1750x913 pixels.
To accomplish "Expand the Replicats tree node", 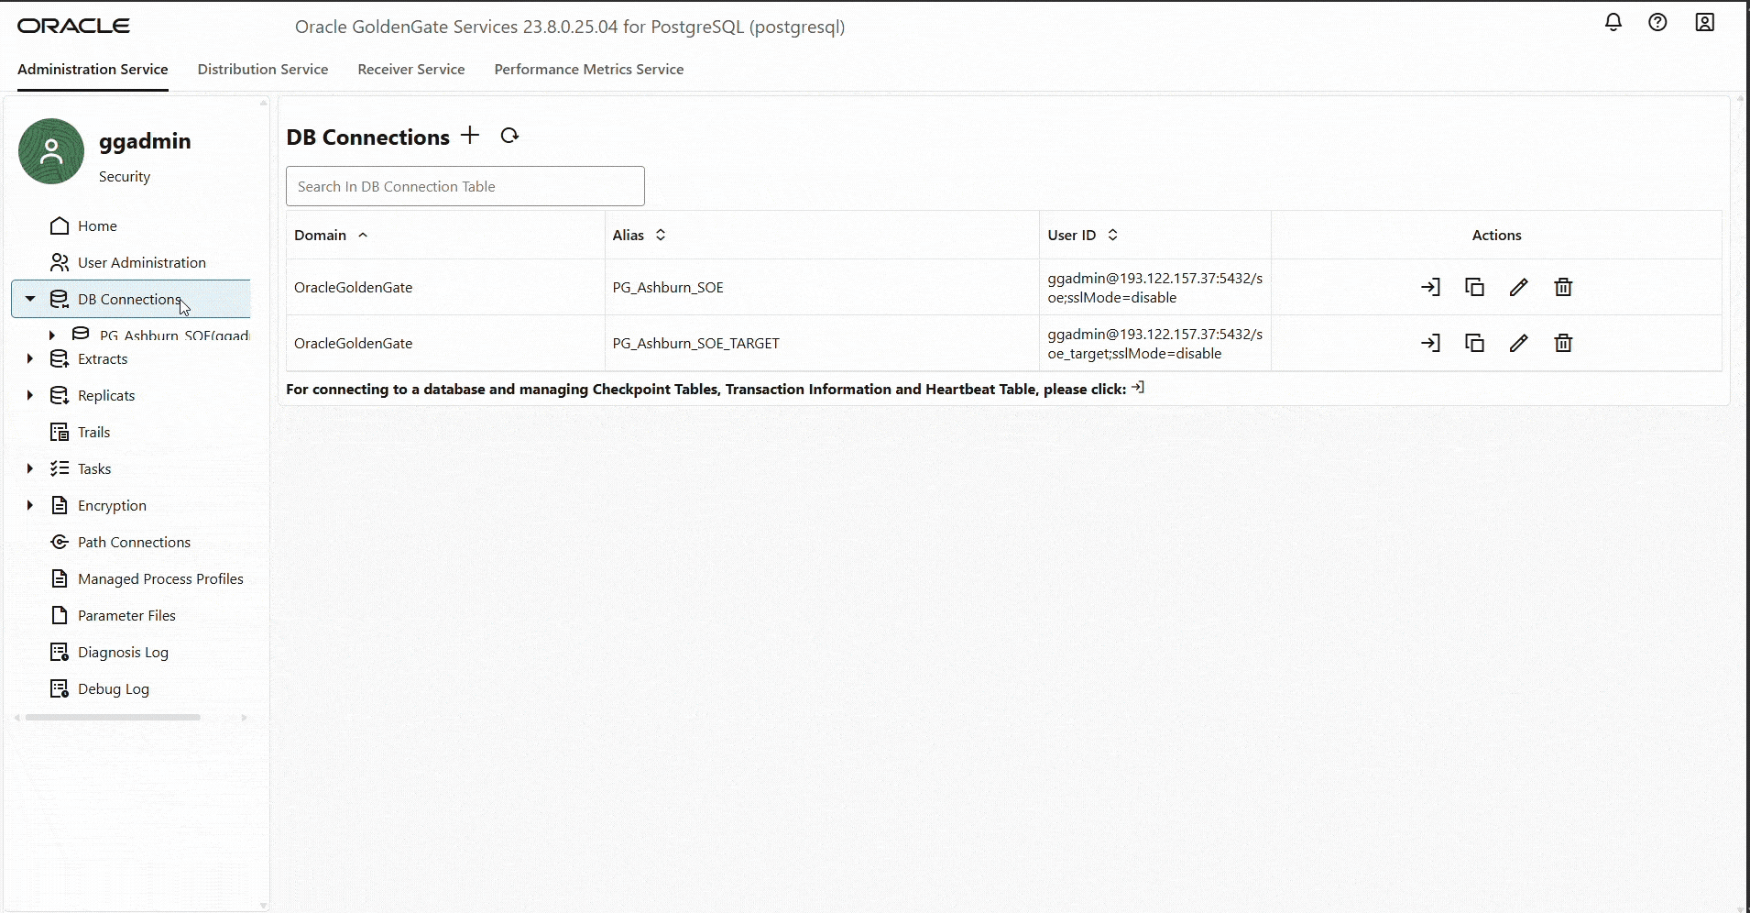I will [x=30, y=395].
